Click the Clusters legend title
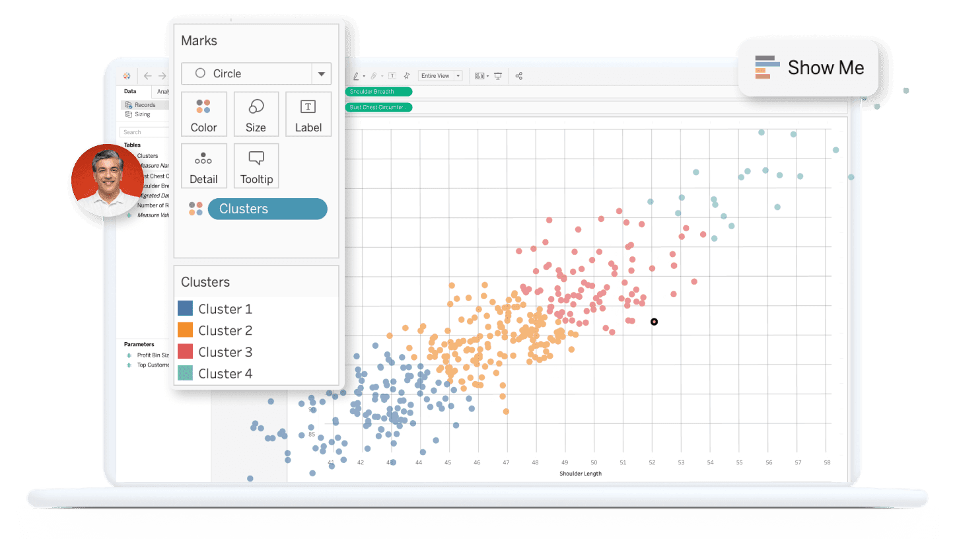The width and height of the screenshot is (955, 539). [205, 282]
